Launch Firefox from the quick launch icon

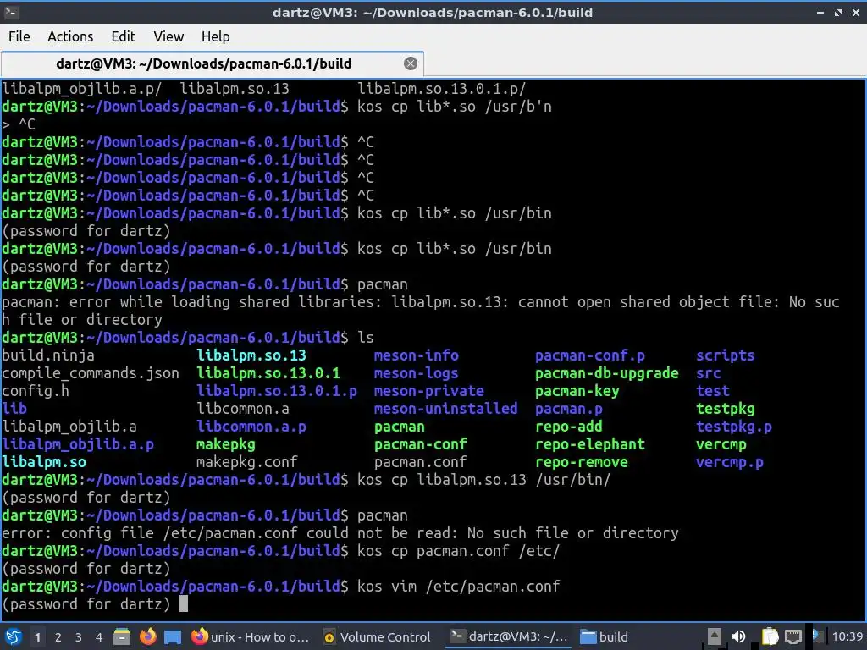[147, 636]
